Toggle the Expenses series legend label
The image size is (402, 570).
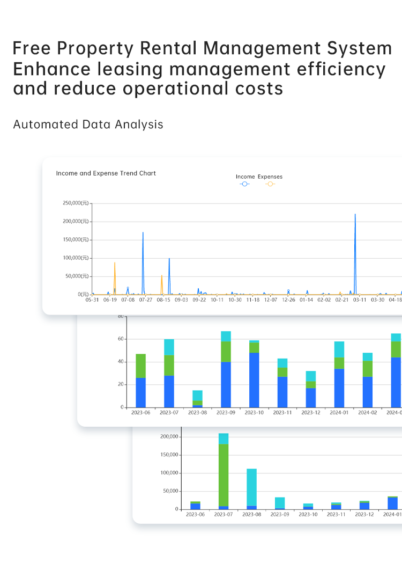tap(270, 177)
